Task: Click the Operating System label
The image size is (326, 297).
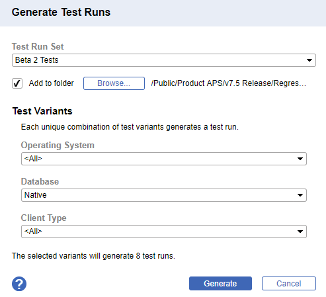Action: tap(58, 146)
